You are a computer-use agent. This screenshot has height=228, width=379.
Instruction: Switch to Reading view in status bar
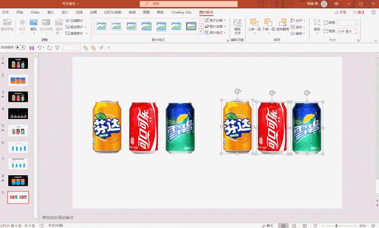point(304,226)
